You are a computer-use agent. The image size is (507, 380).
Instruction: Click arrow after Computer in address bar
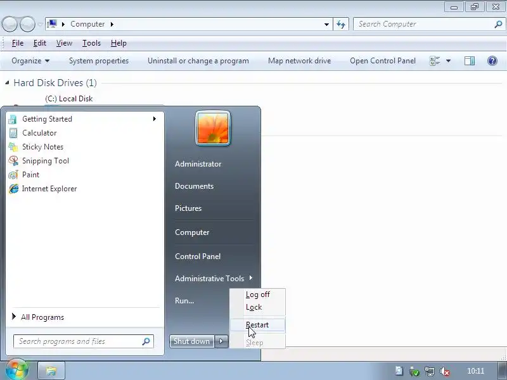click(x=112, y=24)
